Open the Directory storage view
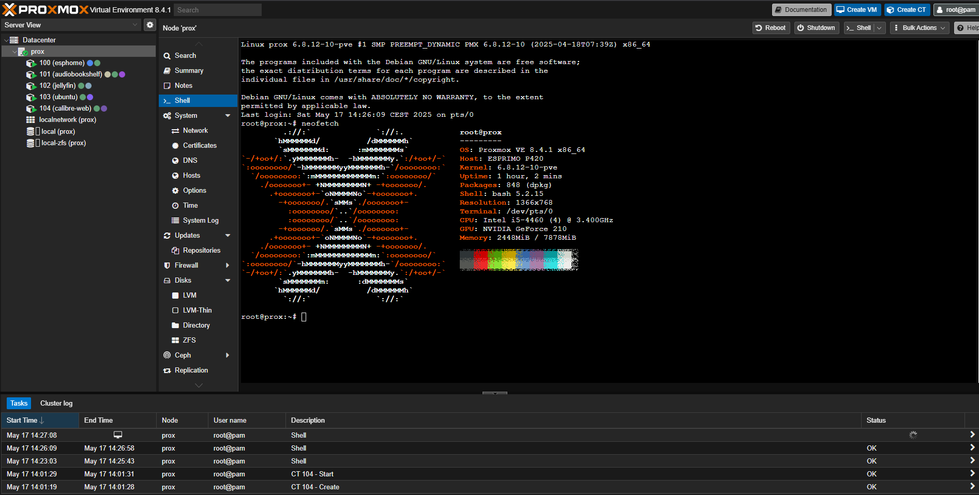This screenshot has height=495, width=979. [196, 326]
